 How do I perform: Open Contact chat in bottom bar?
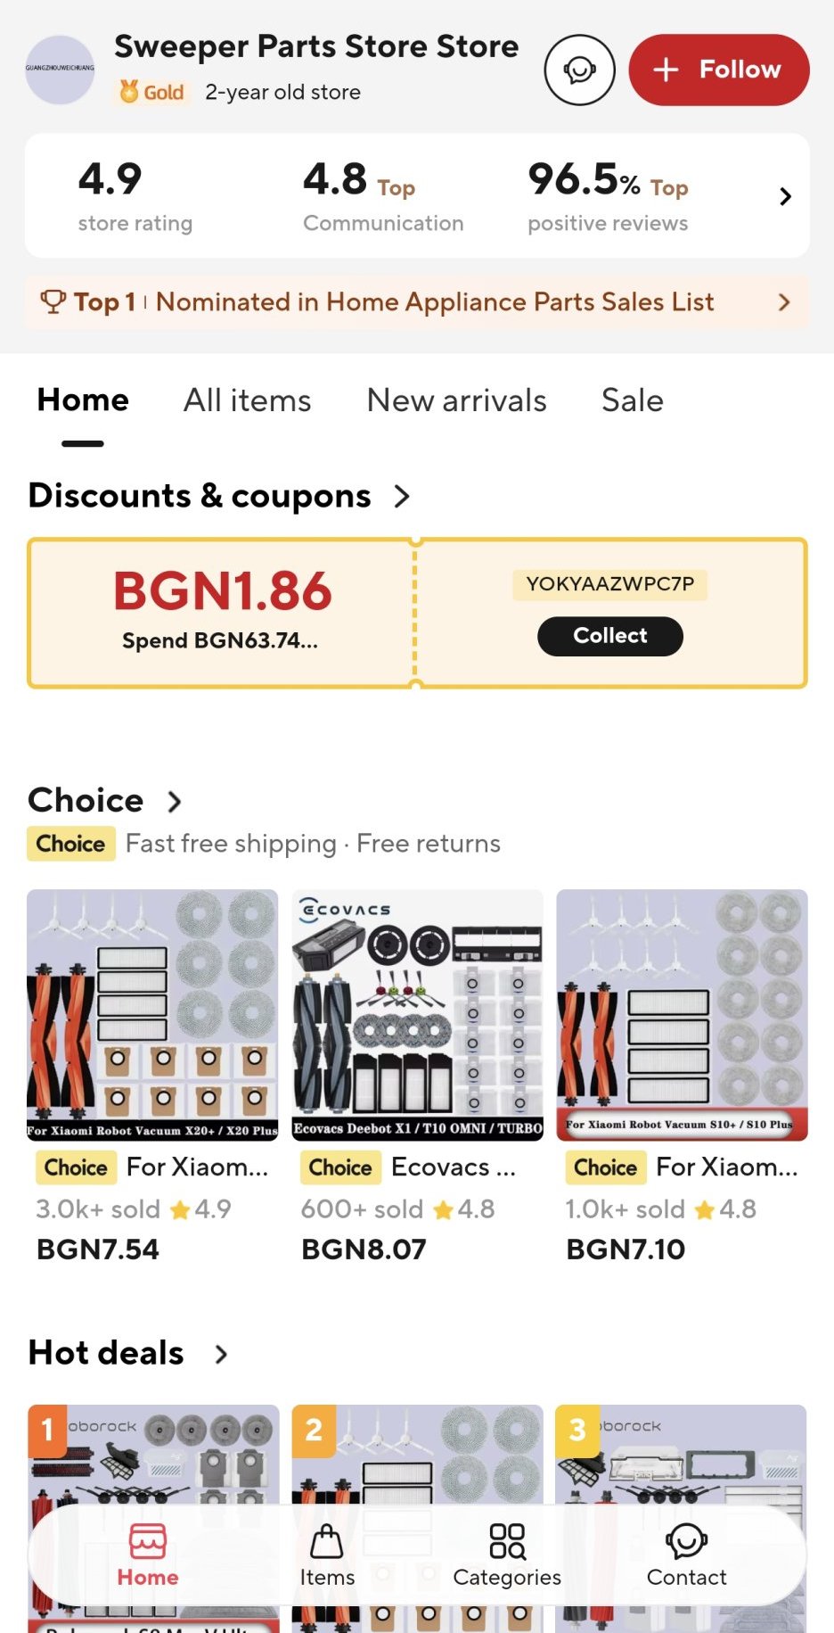point(686,1555)
